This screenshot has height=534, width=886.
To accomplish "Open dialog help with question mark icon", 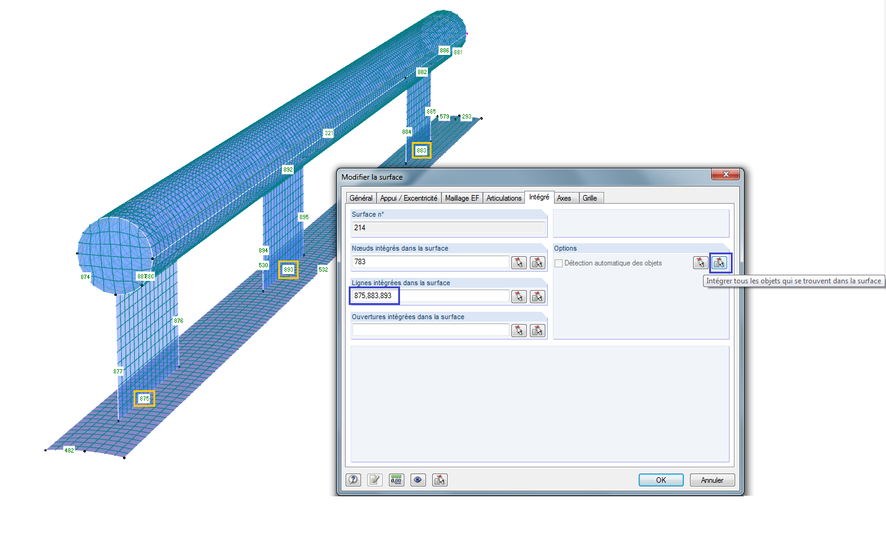I will [353, 480].
